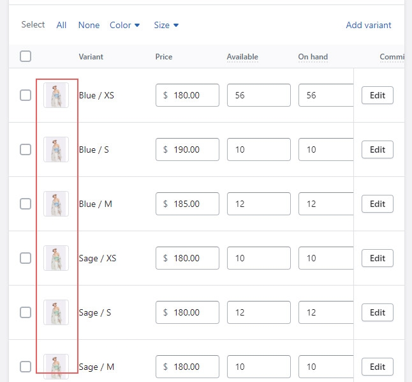
Task: Tick the checkbox for Sage / S
Action: pos(26,312)
